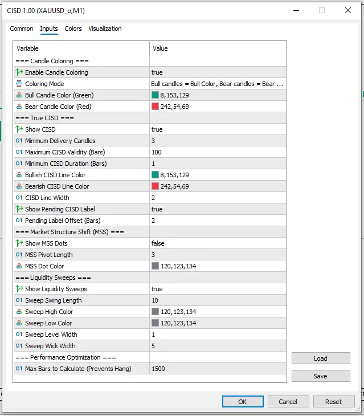Click the Reset button
364x416 pixels.
click(x=333, y=402)
